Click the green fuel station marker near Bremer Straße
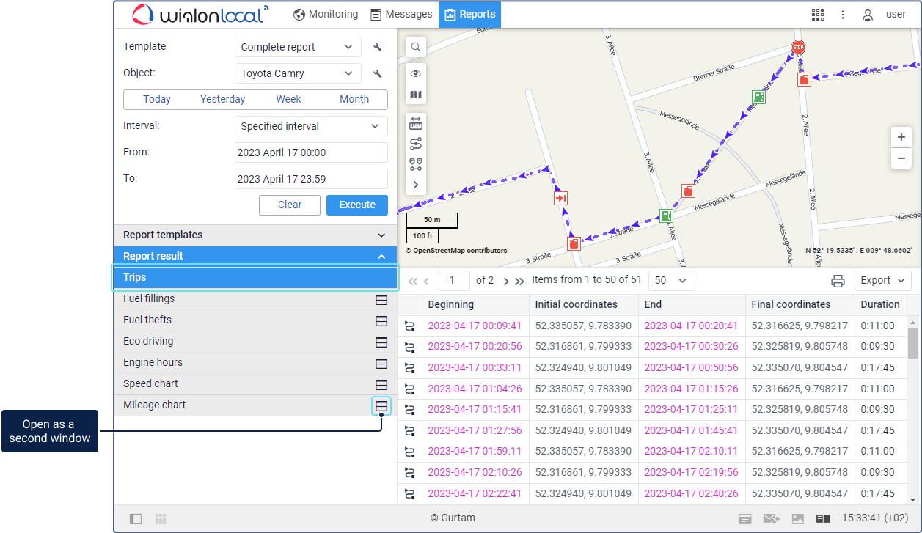922x533 pixels. tap(758, 97)
